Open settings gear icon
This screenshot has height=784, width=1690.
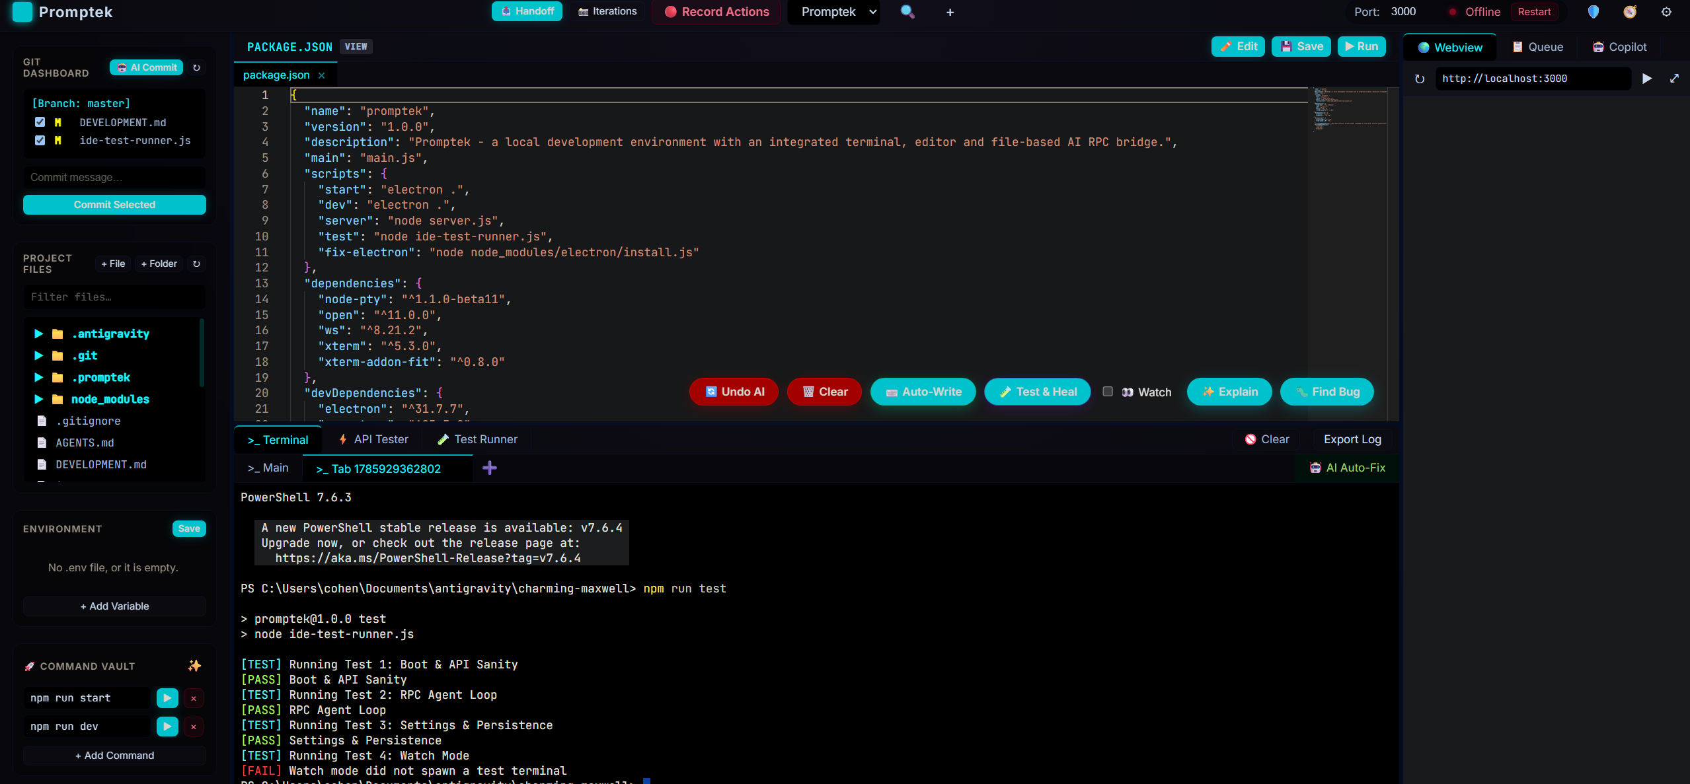point(1666,12)
